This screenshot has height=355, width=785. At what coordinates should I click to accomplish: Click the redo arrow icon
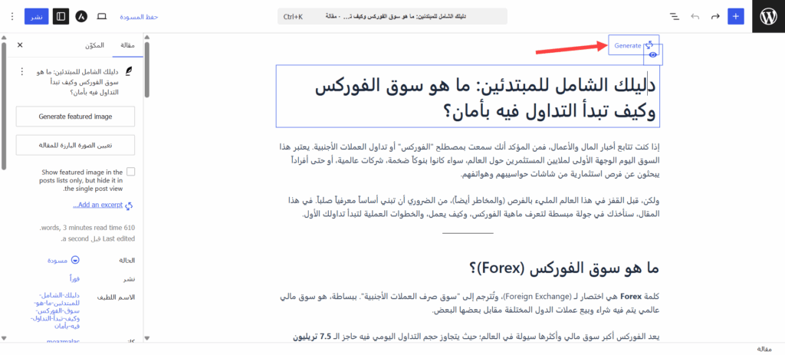[x=715, y=16]
